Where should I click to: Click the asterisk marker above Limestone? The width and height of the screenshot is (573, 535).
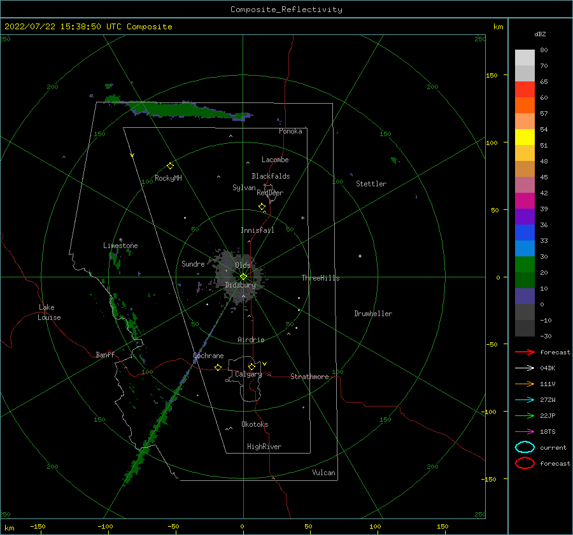120,240
